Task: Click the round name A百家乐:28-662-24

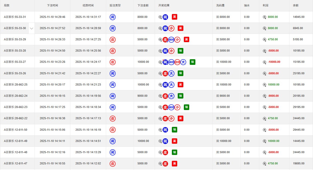Action: [x=16, y=96]
